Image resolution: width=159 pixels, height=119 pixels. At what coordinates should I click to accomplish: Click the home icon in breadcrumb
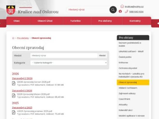coord(13,38)
